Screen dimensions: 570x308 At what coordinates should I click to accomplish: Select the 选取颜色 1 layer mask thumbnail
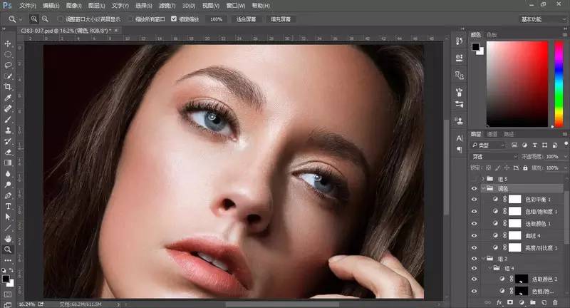pos(514,223)
